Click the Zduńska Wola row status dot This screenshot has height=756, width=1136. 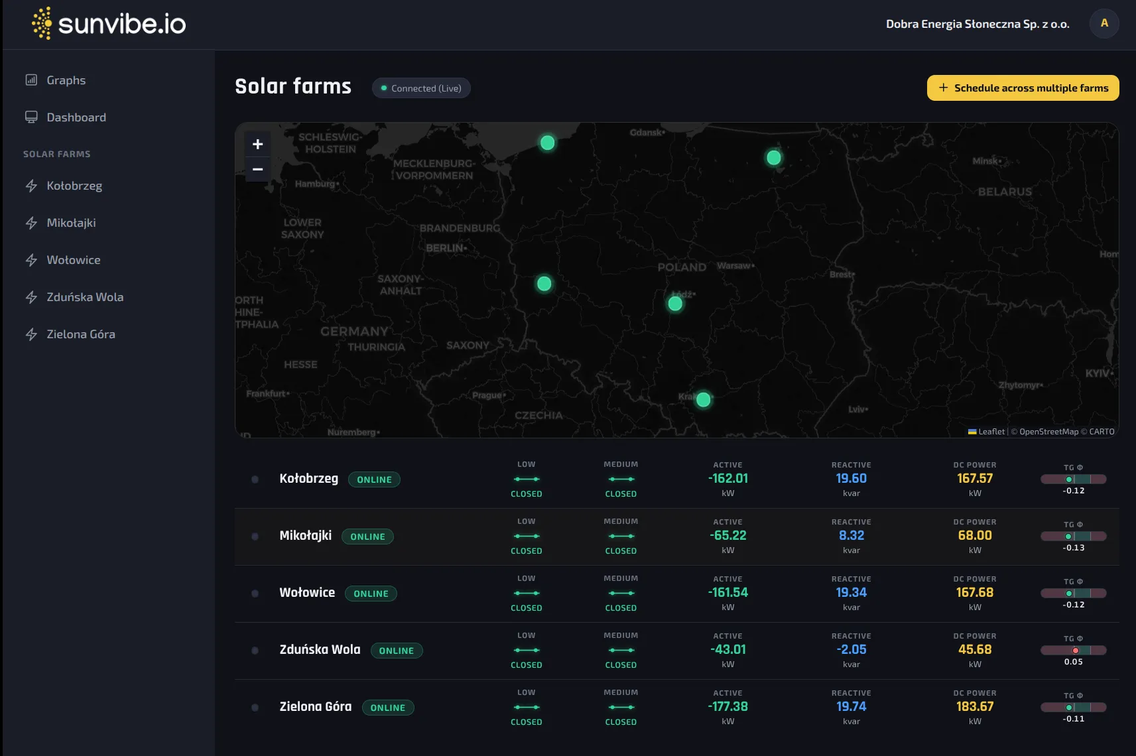click(x=255, y=651)
